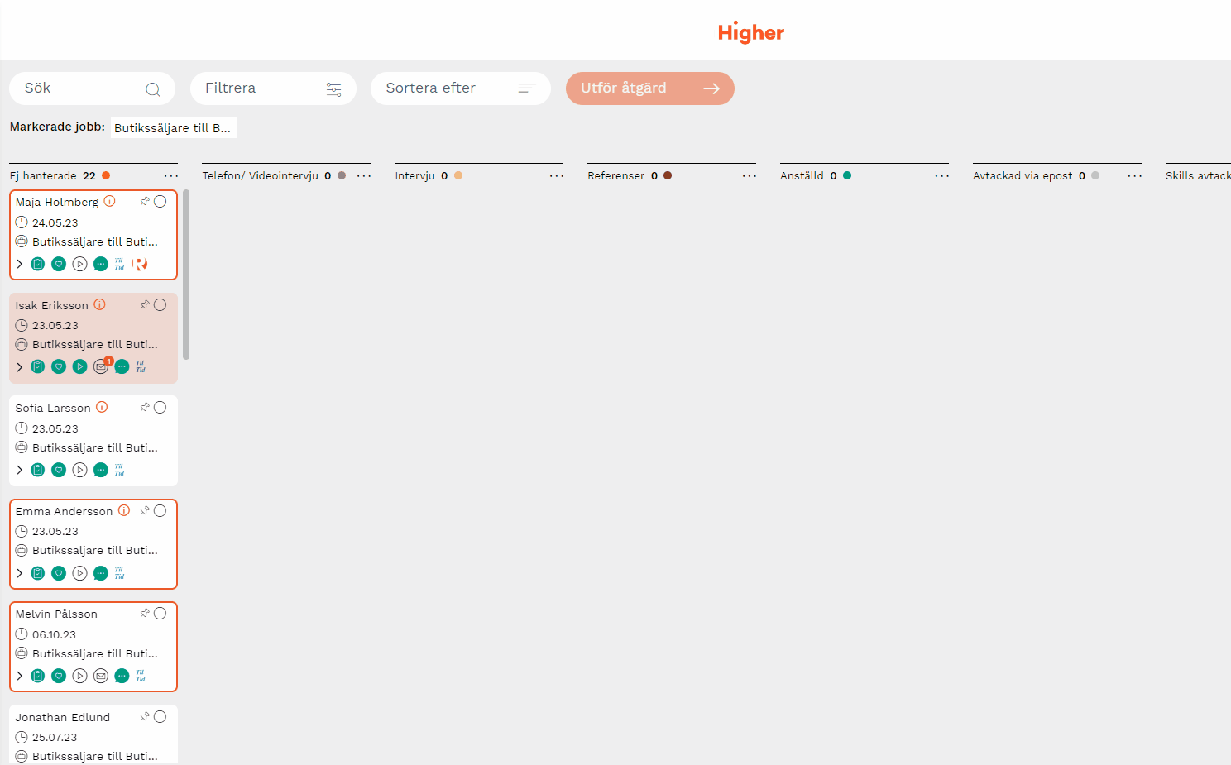Click the video play icon on Sofia Larsson's card
The width and height of the screenshot is (1231, 765).
pos(79,470)
